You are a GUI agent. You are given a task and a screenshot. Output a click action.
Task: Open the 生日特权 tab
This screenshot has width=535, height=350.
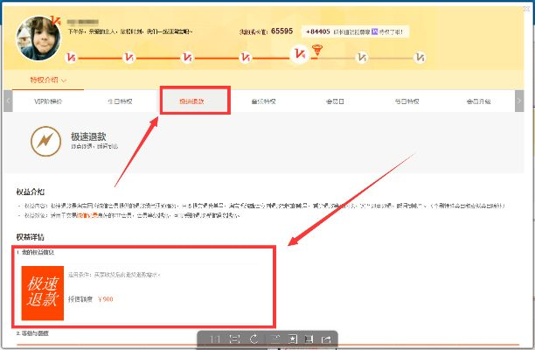click(x=120, y=101)
